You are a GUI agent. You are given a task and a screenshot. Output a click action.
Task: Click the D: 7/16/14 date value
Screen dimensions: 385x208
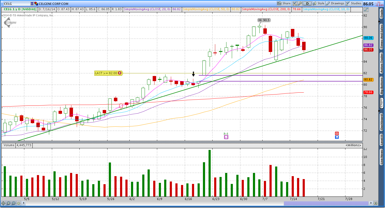point(47,9)
